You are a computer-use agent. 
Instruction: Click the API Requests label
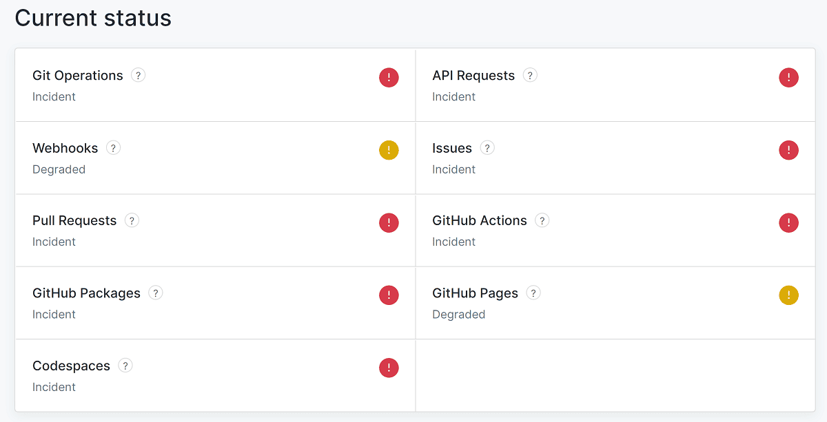pos(473,76)
